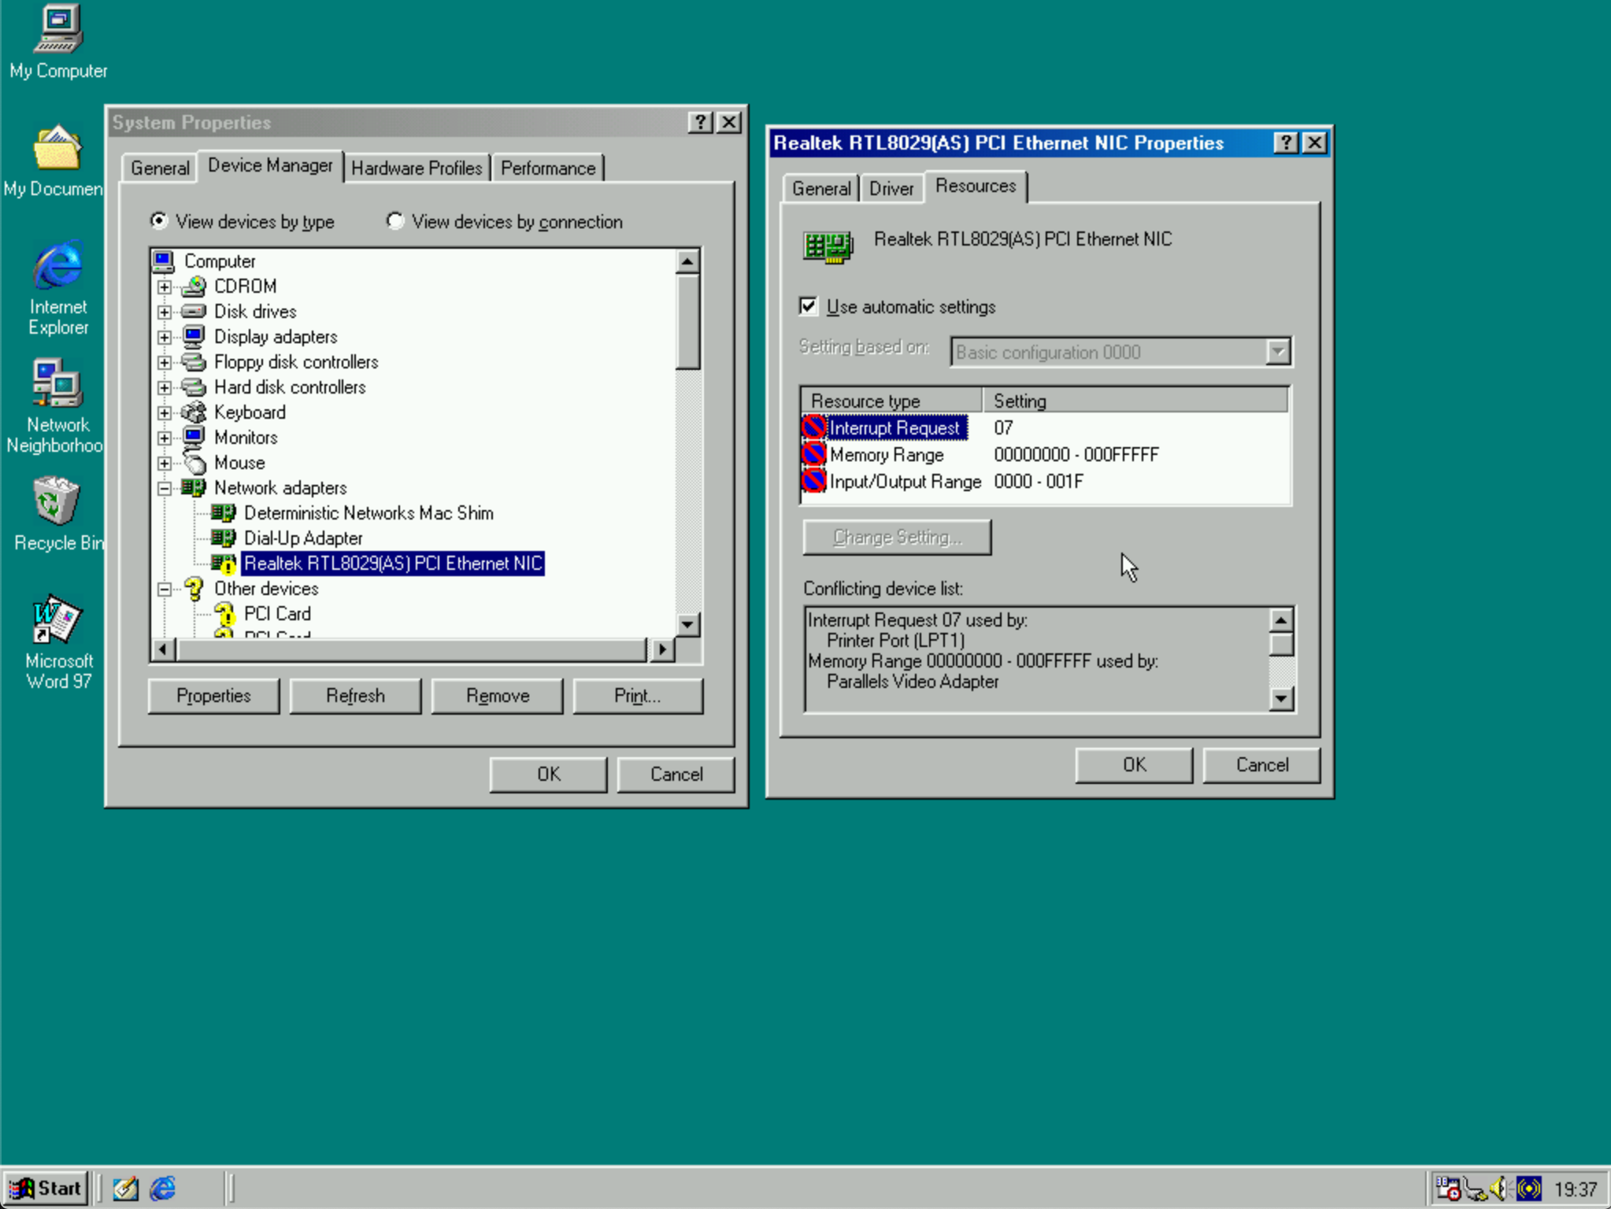Click the Setting column header
This screenshot has width=1611, height=1209.
coord(1135,401)
